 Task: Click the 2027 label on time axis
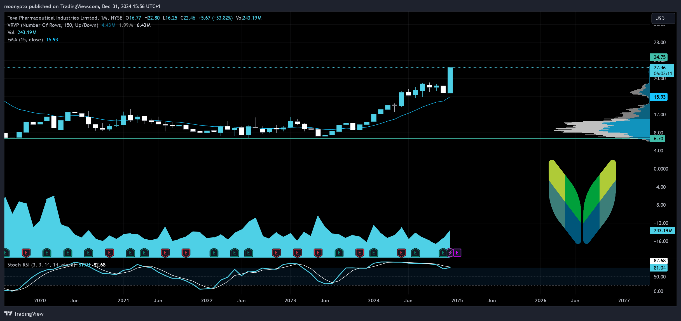(624, 301)
